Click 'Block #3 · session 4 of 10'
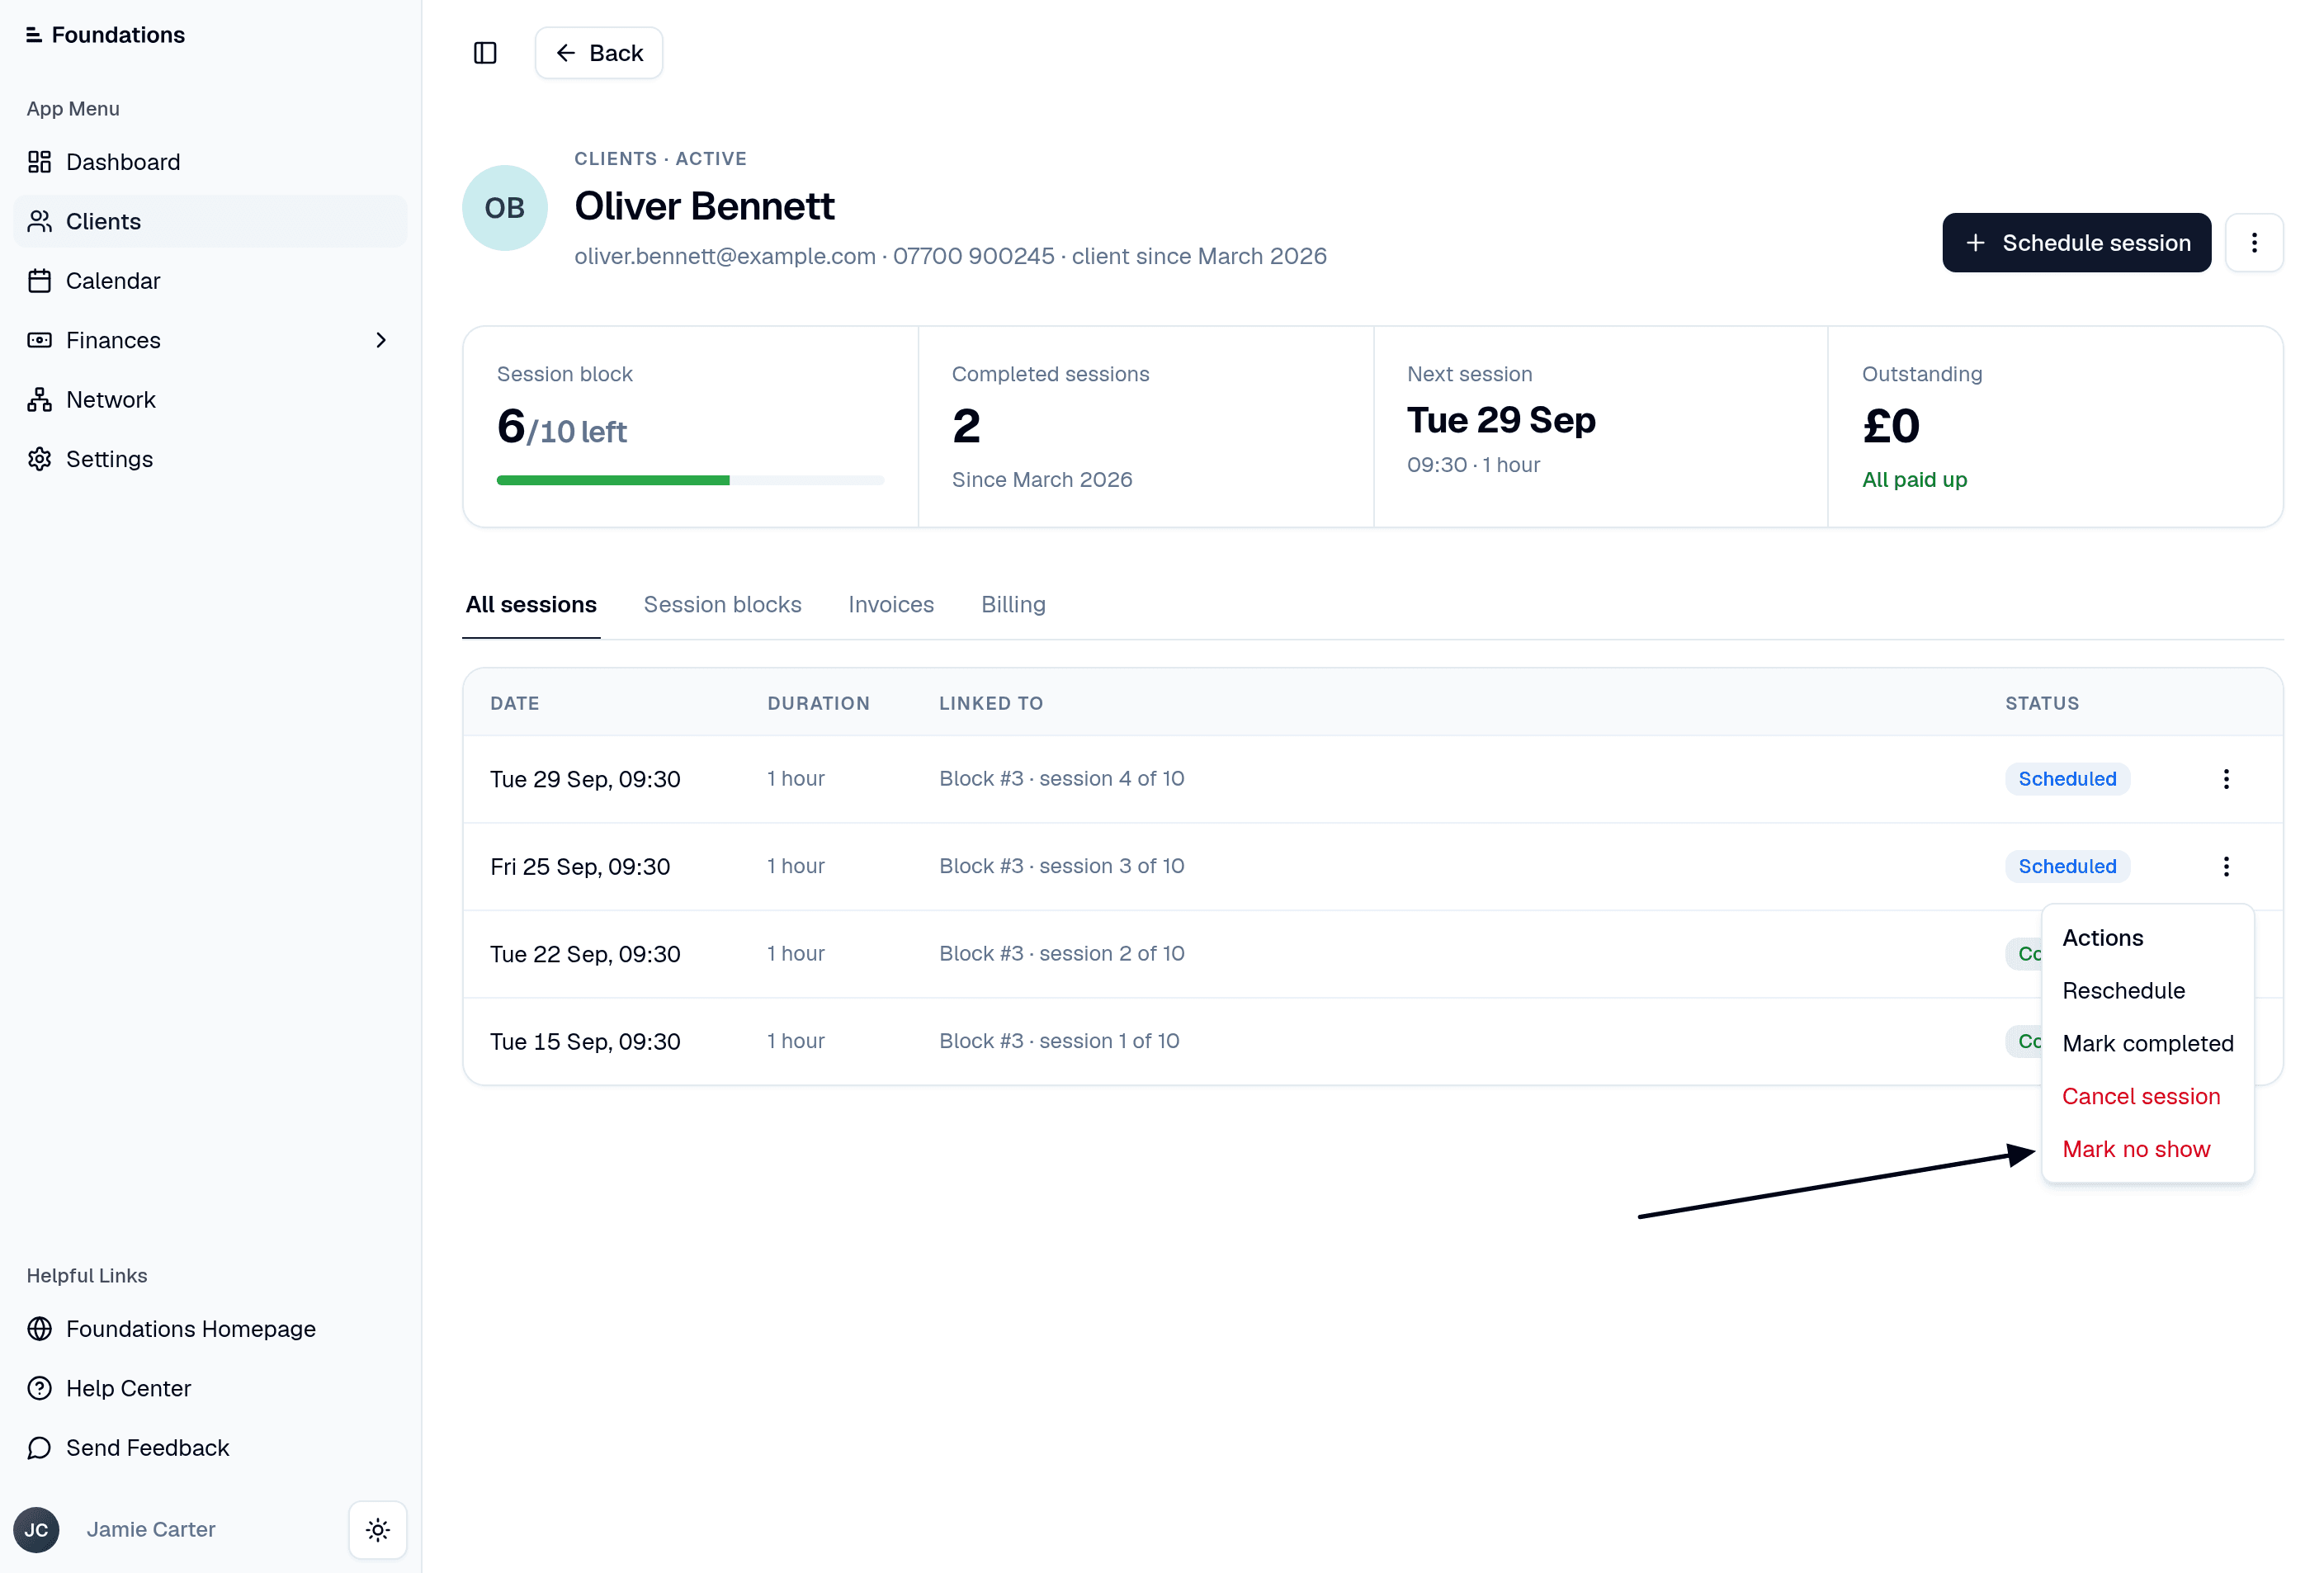 click(1061, 778)
